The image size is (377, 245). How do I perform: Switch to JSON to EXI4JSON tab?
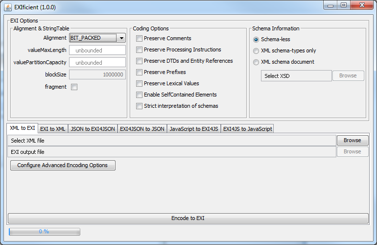(x=93, y=129)
